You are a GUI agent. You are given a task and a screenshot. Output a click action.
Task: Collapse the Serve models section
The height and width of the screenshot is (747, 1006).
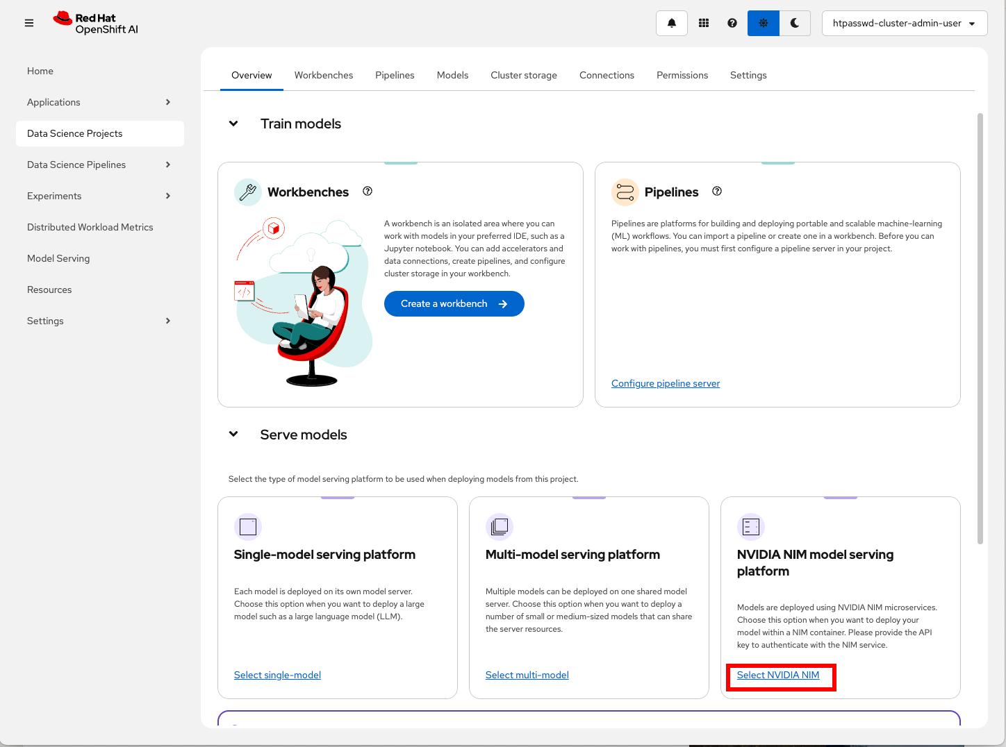(x=233, y=435)
